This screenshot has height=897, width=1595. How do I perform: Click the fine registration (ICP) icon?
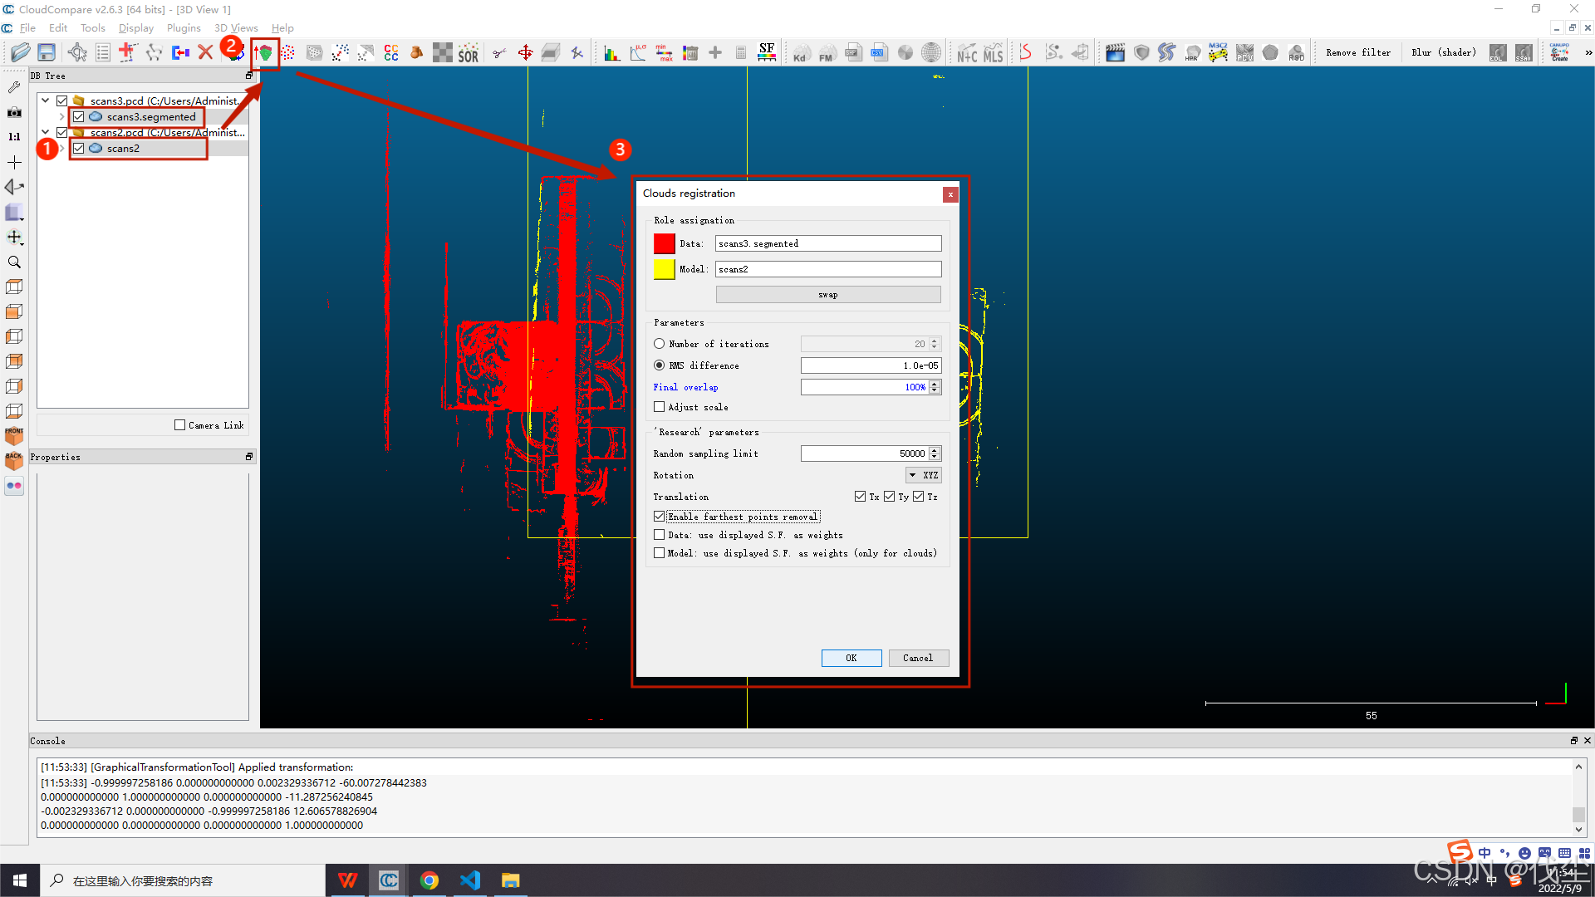(x=265, y=53)
